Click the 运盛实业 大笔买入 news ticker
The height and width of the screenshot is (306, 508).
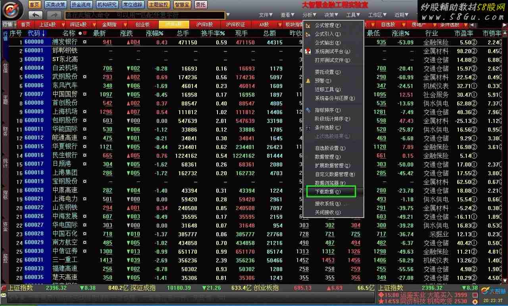[x=422, y=295]
